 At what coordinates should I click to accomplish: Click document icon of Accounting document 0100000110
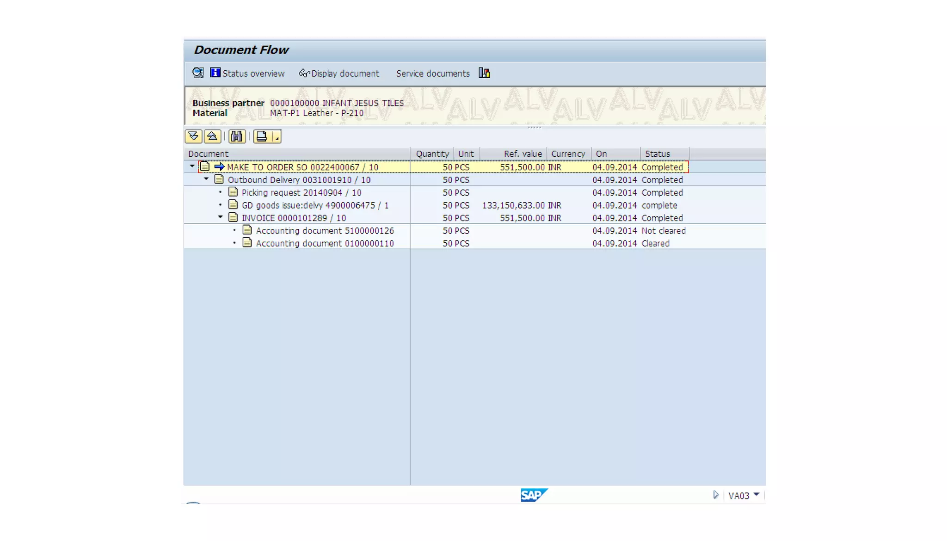[247, 243]
